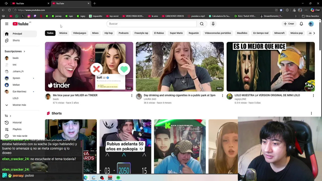Click the search magnifier button
Image resolution: width=322 pixels, height=181 pixels.
[x=202, y=24]
